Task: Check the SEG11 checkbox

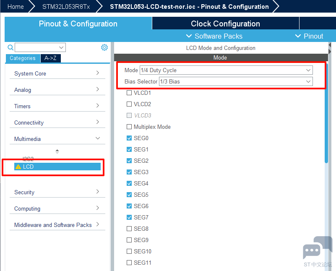Action: point(129,263)
